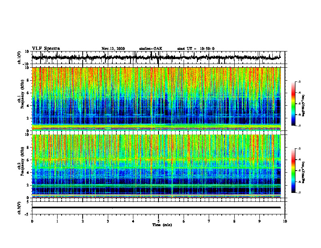Screen dimensions: 321x248
Task: Click the "6" kHz tick on ch.2 spectrogram
Action: click(28, 160)
